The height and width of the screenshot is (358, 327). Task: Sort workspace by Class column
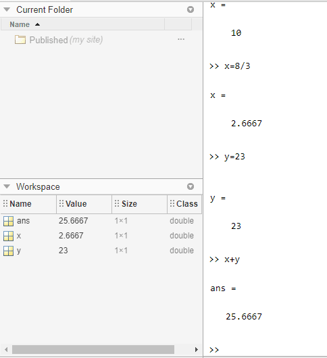pos(184,204)
